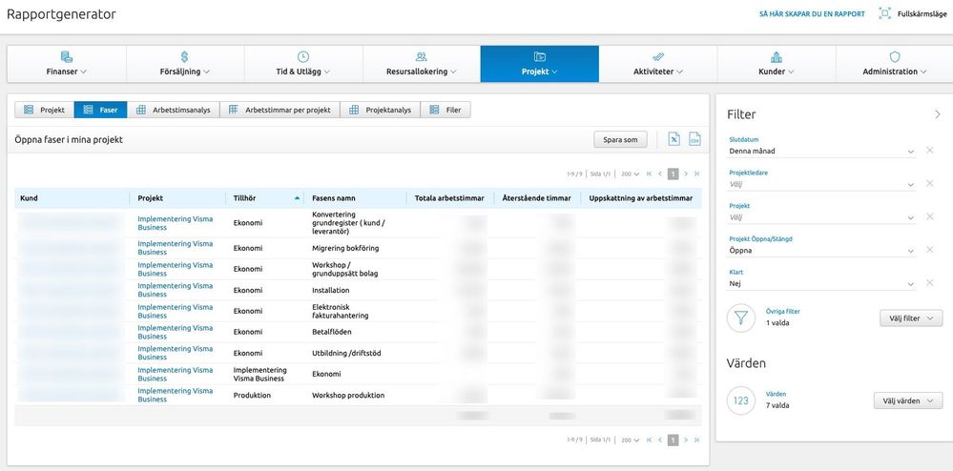Viewport: 953px width, 471px height.
Task: Click the Övriga filter funnel icon
Action: pyautogui.click(x=741, y=317)
